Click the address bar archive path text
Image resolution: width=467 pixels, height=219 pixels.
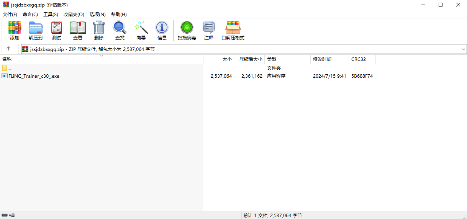(92, 49)
